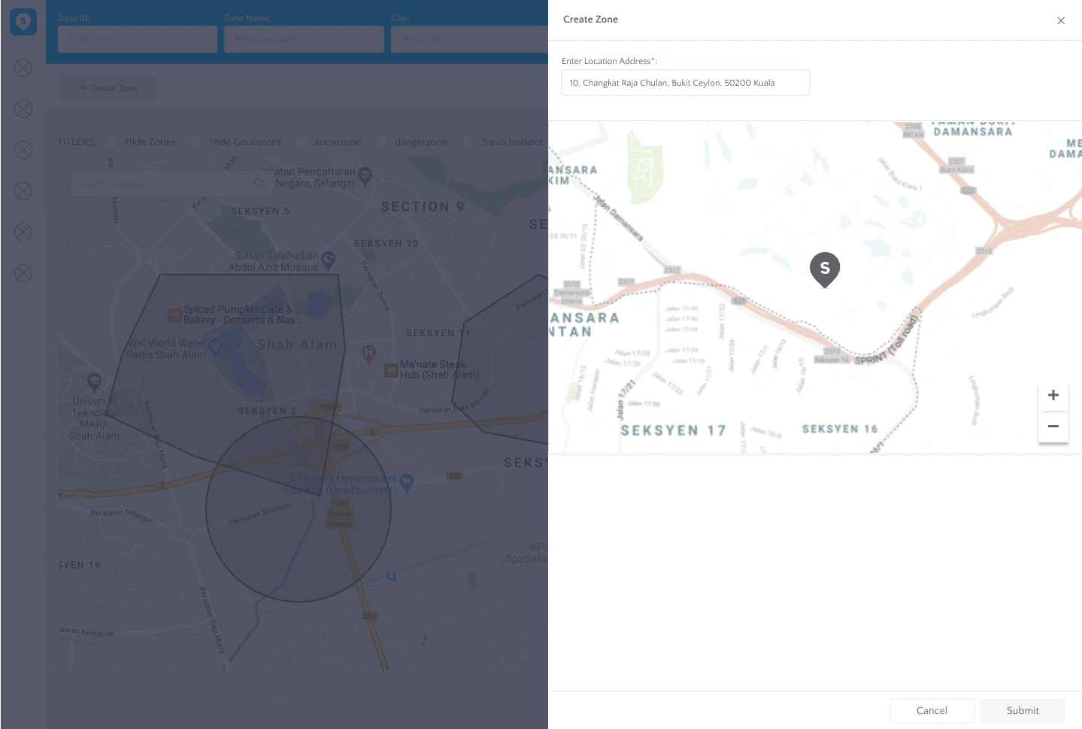Click the Zone ID input field
This screenshot has width=1082, height=729.
tap(138, 39)
